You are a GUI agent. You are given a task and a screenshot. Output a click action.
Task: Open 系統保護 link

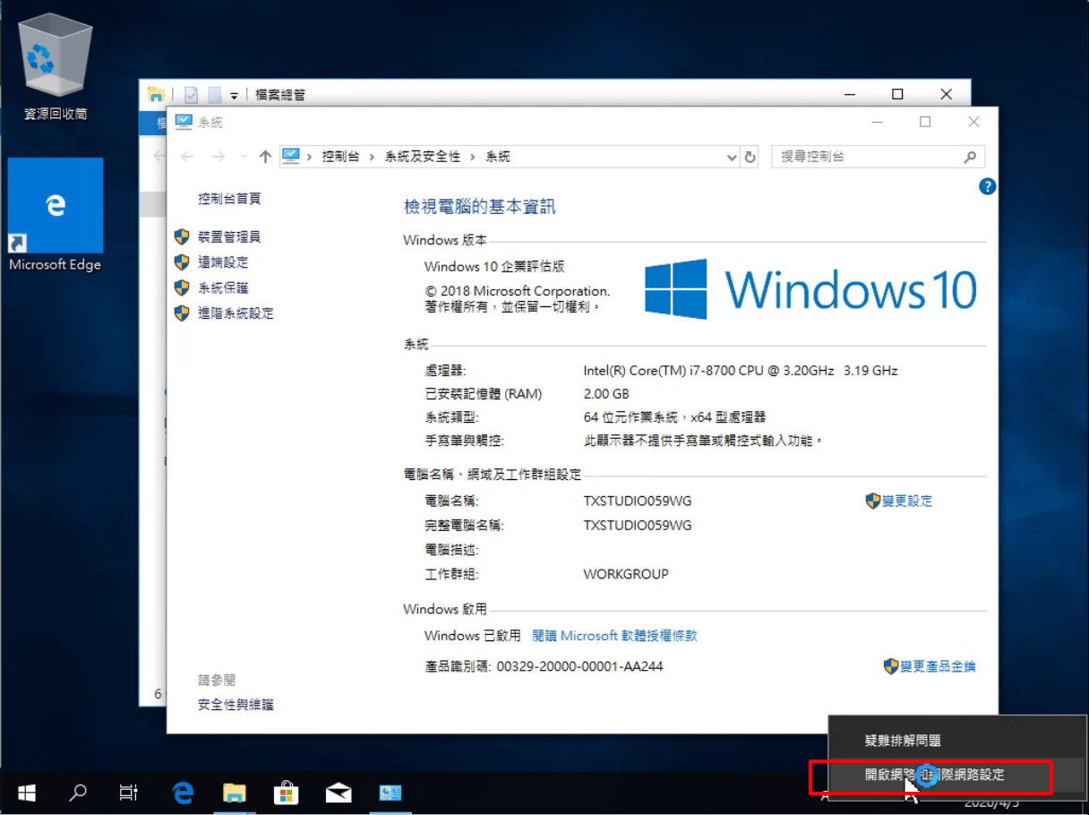(x=223, y=287)
